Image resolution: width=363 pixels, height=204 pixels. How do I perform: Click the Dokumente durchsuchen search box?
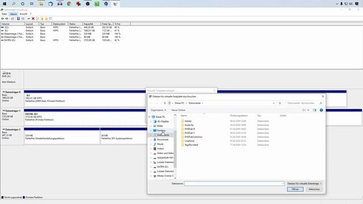(x=304, y=103)
